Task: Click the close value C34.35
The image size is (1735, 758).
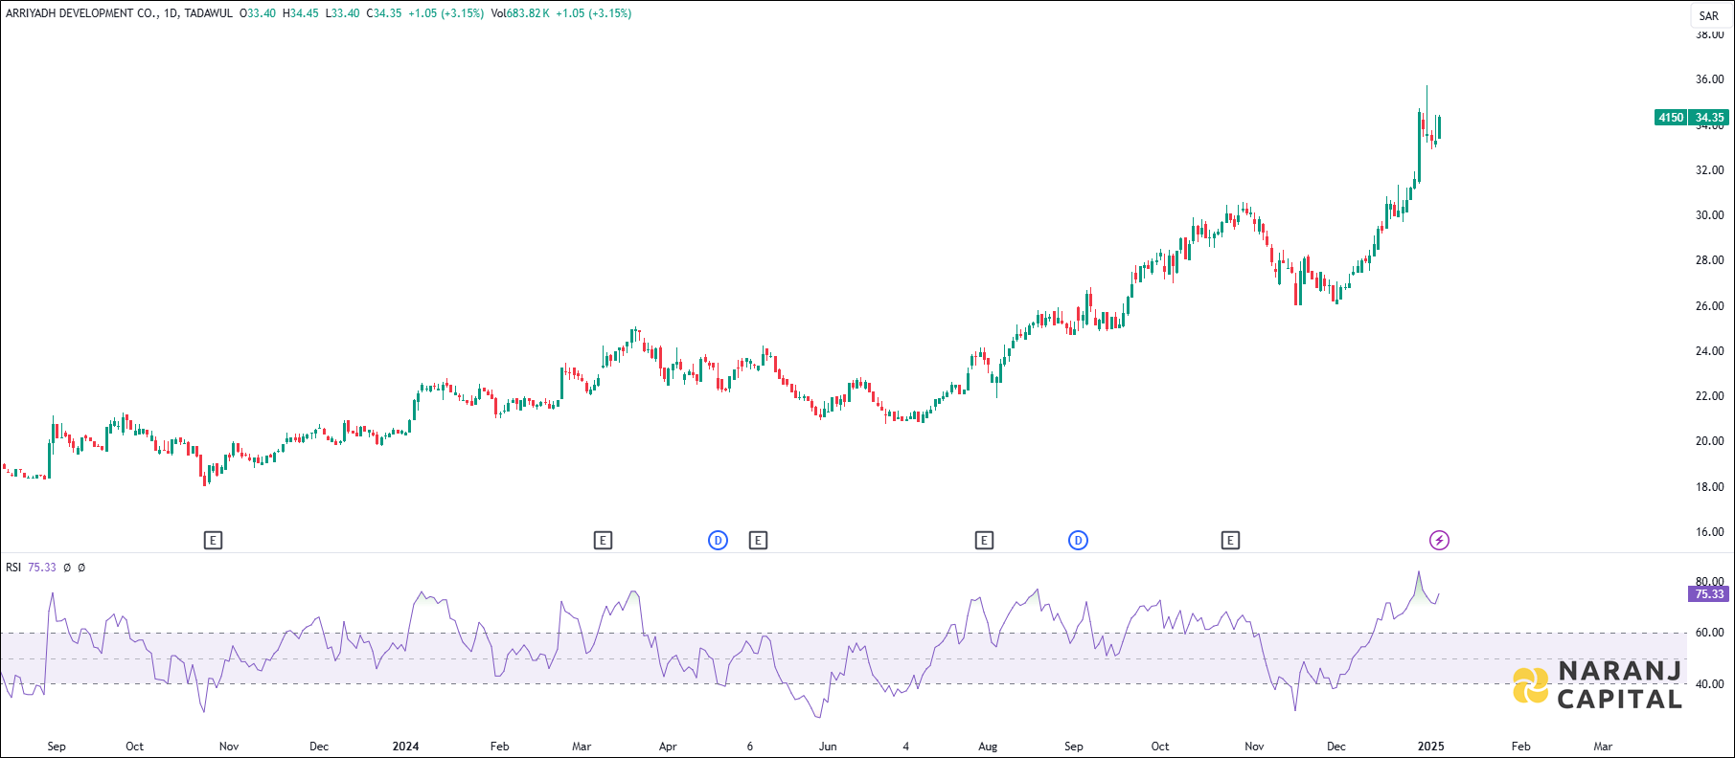Action: [x=383, y=13]
